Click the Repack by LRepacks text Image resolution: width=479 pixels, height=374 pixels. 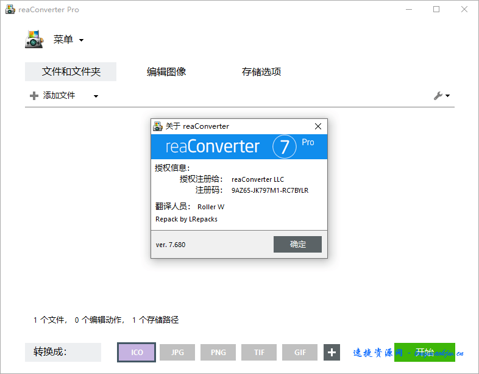pyautogui.click(x=186, y=219)
